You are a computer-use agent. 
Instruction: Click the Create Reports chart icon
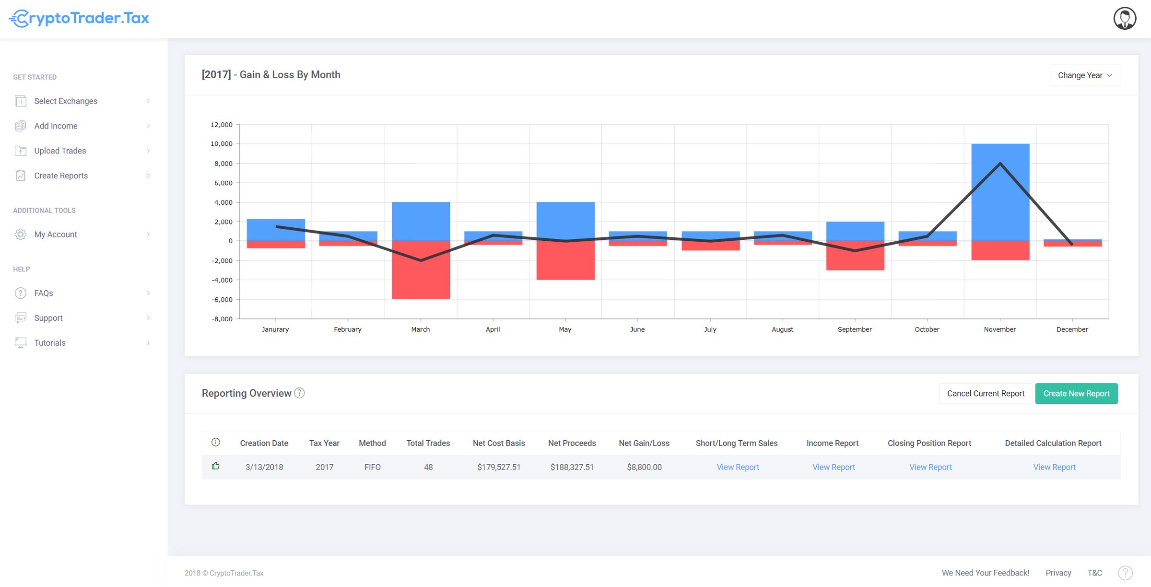pos(21,176)
